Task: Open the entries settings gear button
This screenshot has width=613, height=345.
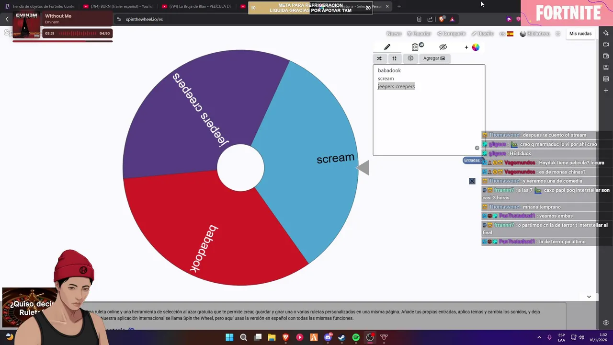Action: 410,58
